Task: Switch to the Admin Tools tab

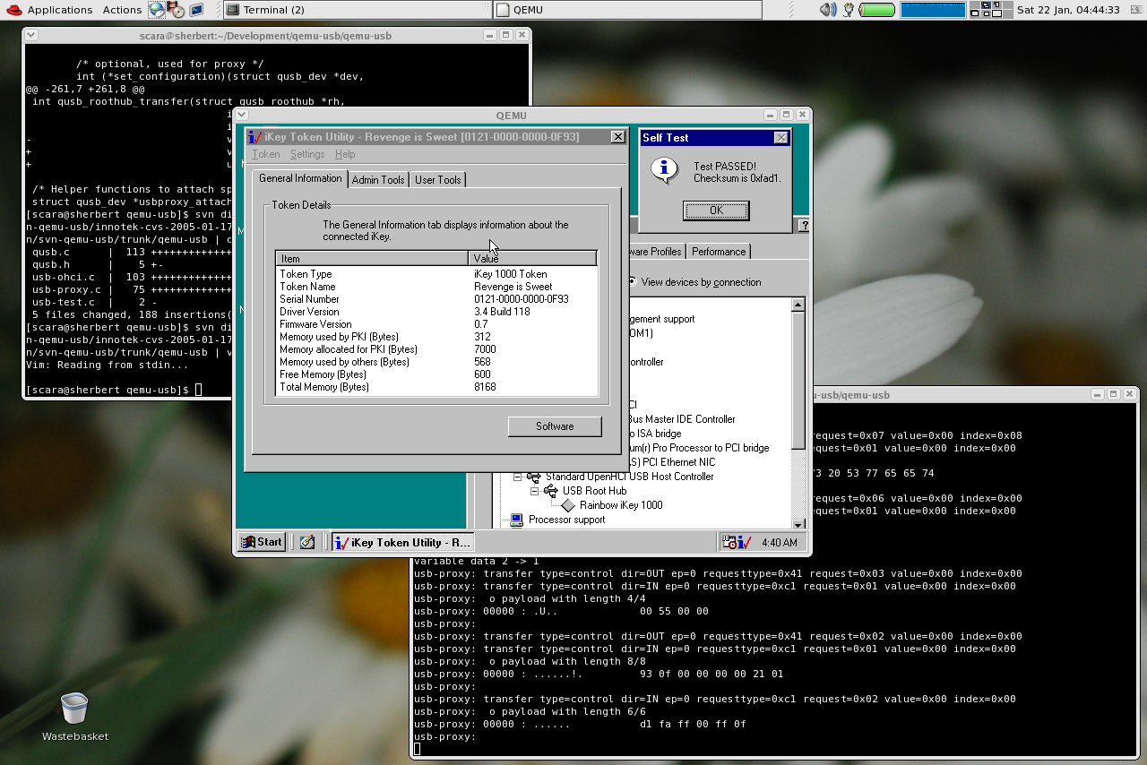Action: click(378, 180)
